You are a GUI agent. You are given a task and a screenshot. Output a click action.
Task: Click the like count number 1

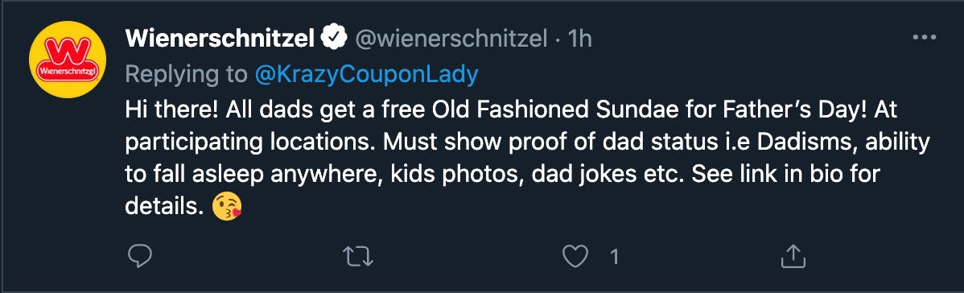pos(614,257)
